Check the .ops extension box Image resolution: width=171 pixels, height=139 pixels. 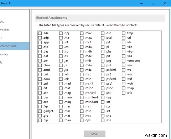point(82,120)
